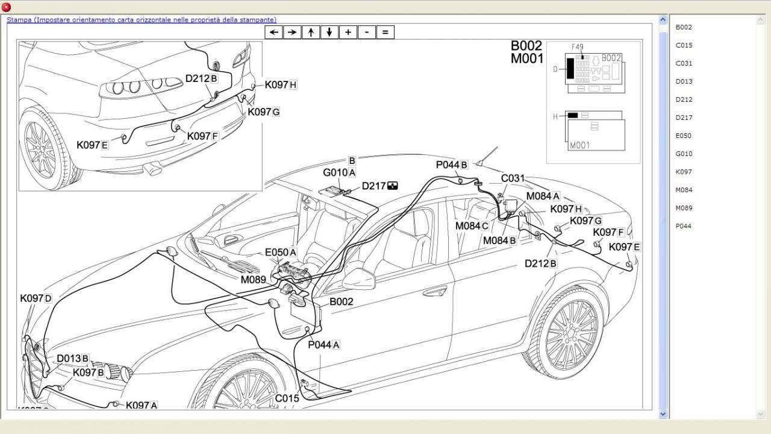The height and width of the screenshot is (434, 771).
Task: Zoom out with the minus button
Action: (366, 33)
